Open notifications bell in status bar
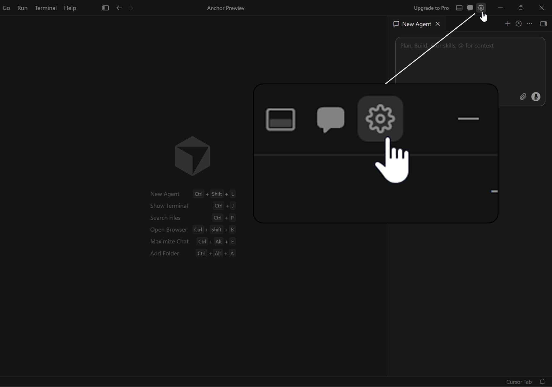Image resolution: width=552 pixels, height=387 pixels. 542,382
